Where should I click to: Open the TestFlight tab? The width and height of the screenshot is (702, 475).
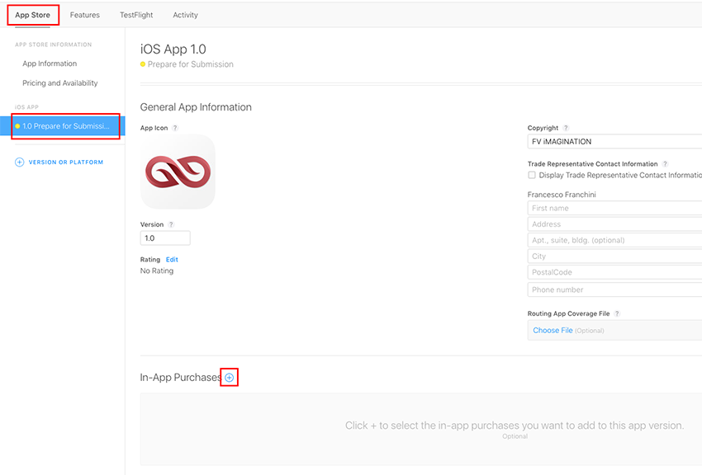136,15
